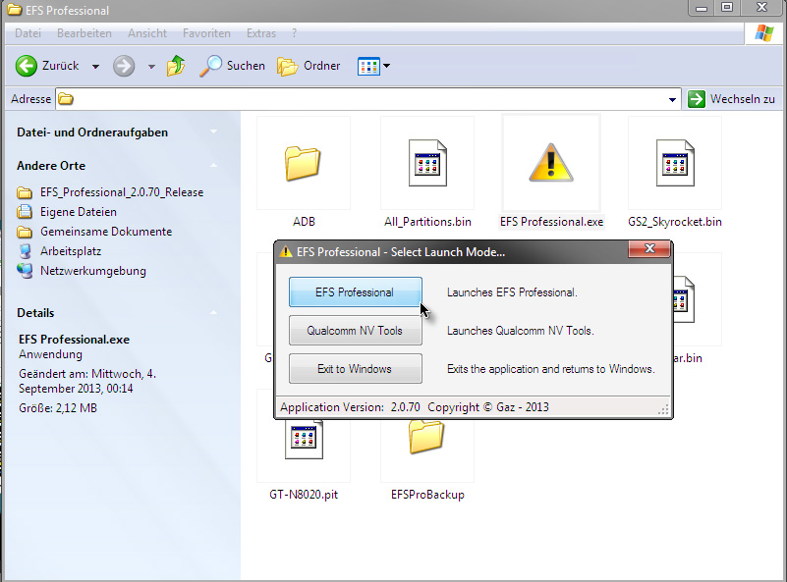The width and height of the screenshot is (787, 582).
Task: Select the All_Partitions.bin file icon
Action: point(427,163)
